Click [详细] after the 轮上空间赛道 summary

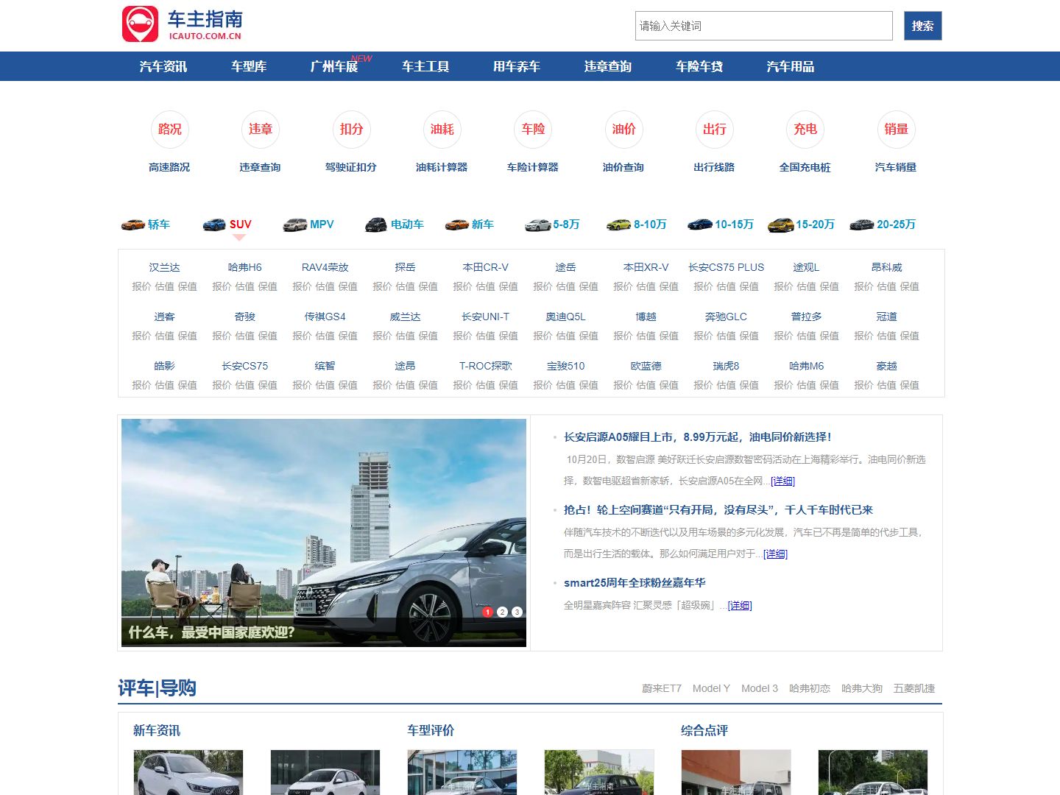click(x=775, y=554)
